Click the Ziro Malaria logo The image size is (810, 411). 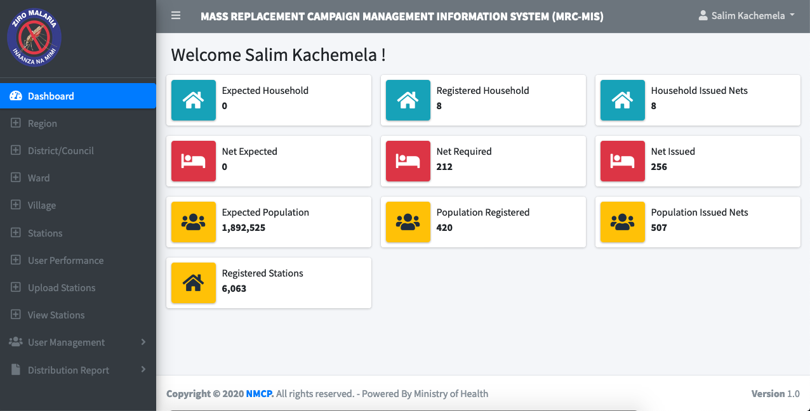(34, 37)
